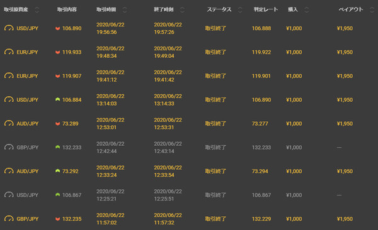
Task: Click judgment rate 106.888
Action: tap(261, 28)
